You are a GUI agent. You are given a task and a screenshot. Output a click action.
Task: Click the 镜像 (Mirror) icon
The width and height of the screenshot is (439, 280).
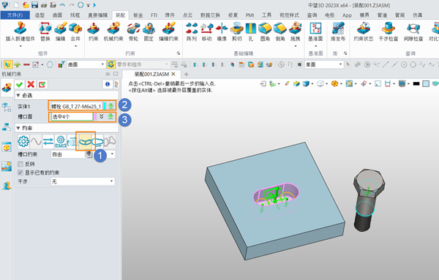[x=222, y=29]
